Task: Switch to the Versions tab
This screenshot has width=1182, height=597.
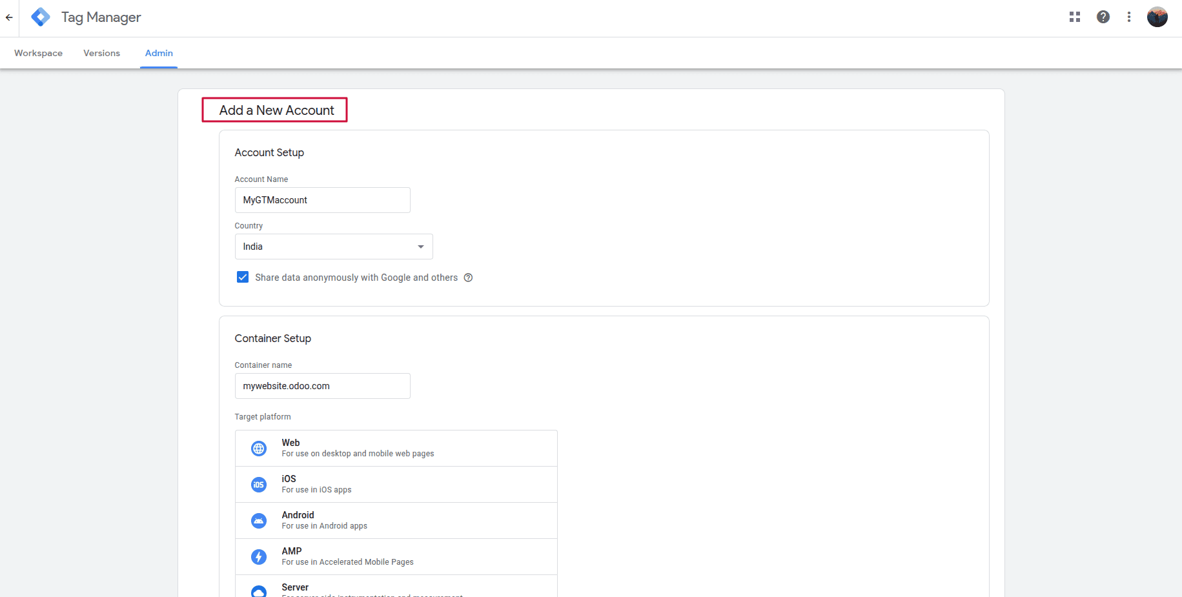Action: 102,53
